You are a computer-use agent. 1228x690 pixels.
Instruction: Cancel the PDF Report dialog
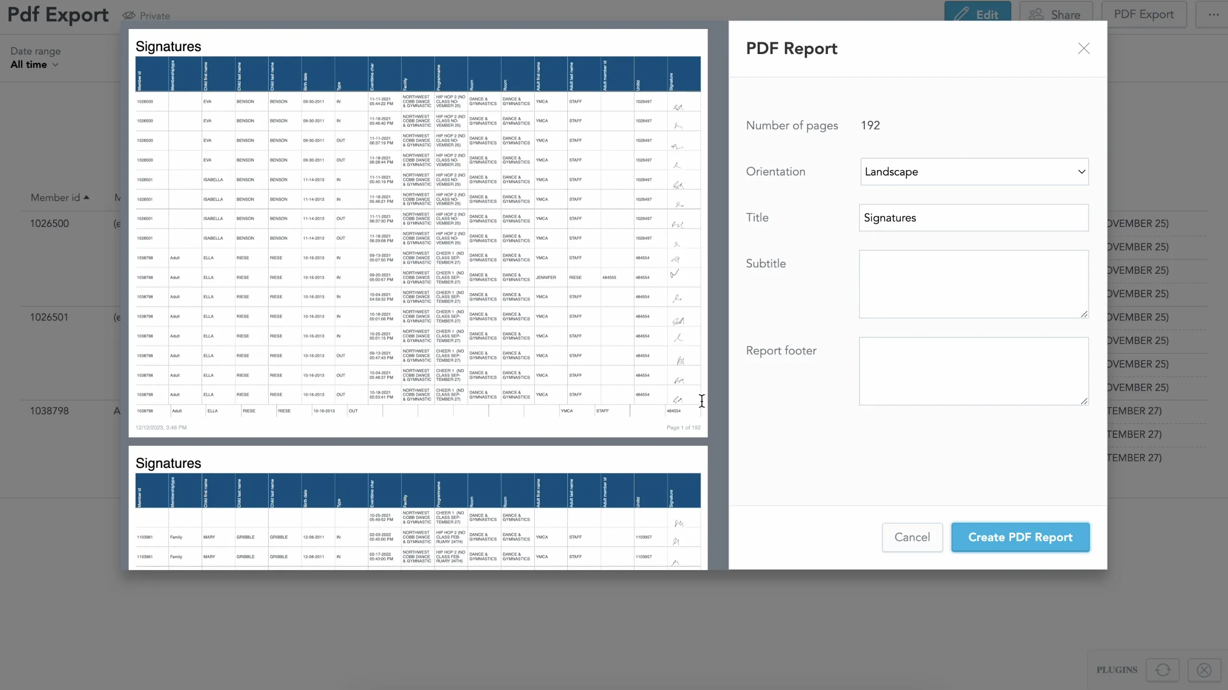coord(912,537)
